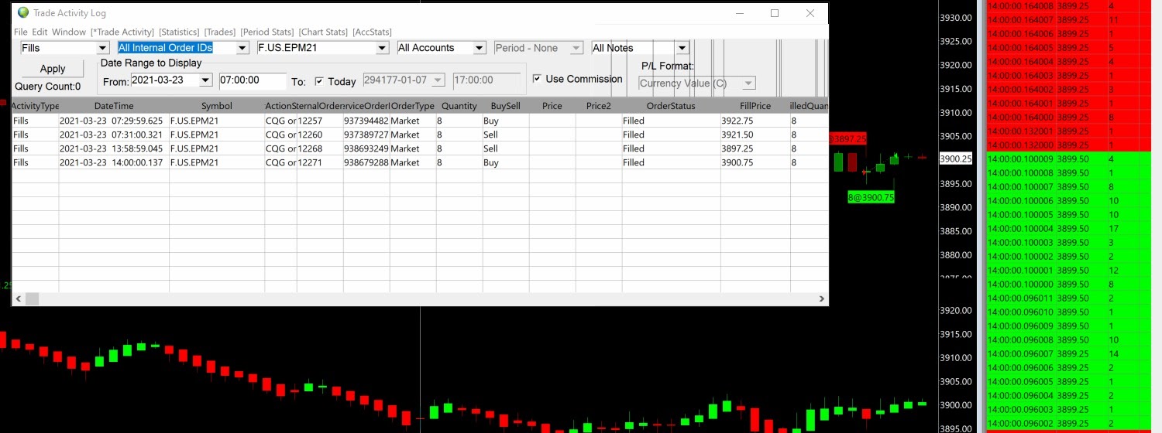
Task: Expand the P/L Format Currency Value dropdown
Action: [748, 84]
